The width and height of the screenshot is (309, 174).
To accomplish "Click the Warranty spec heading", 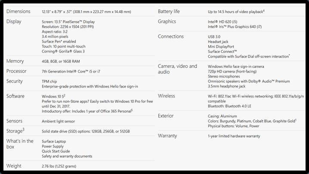I will click(167, 136).
